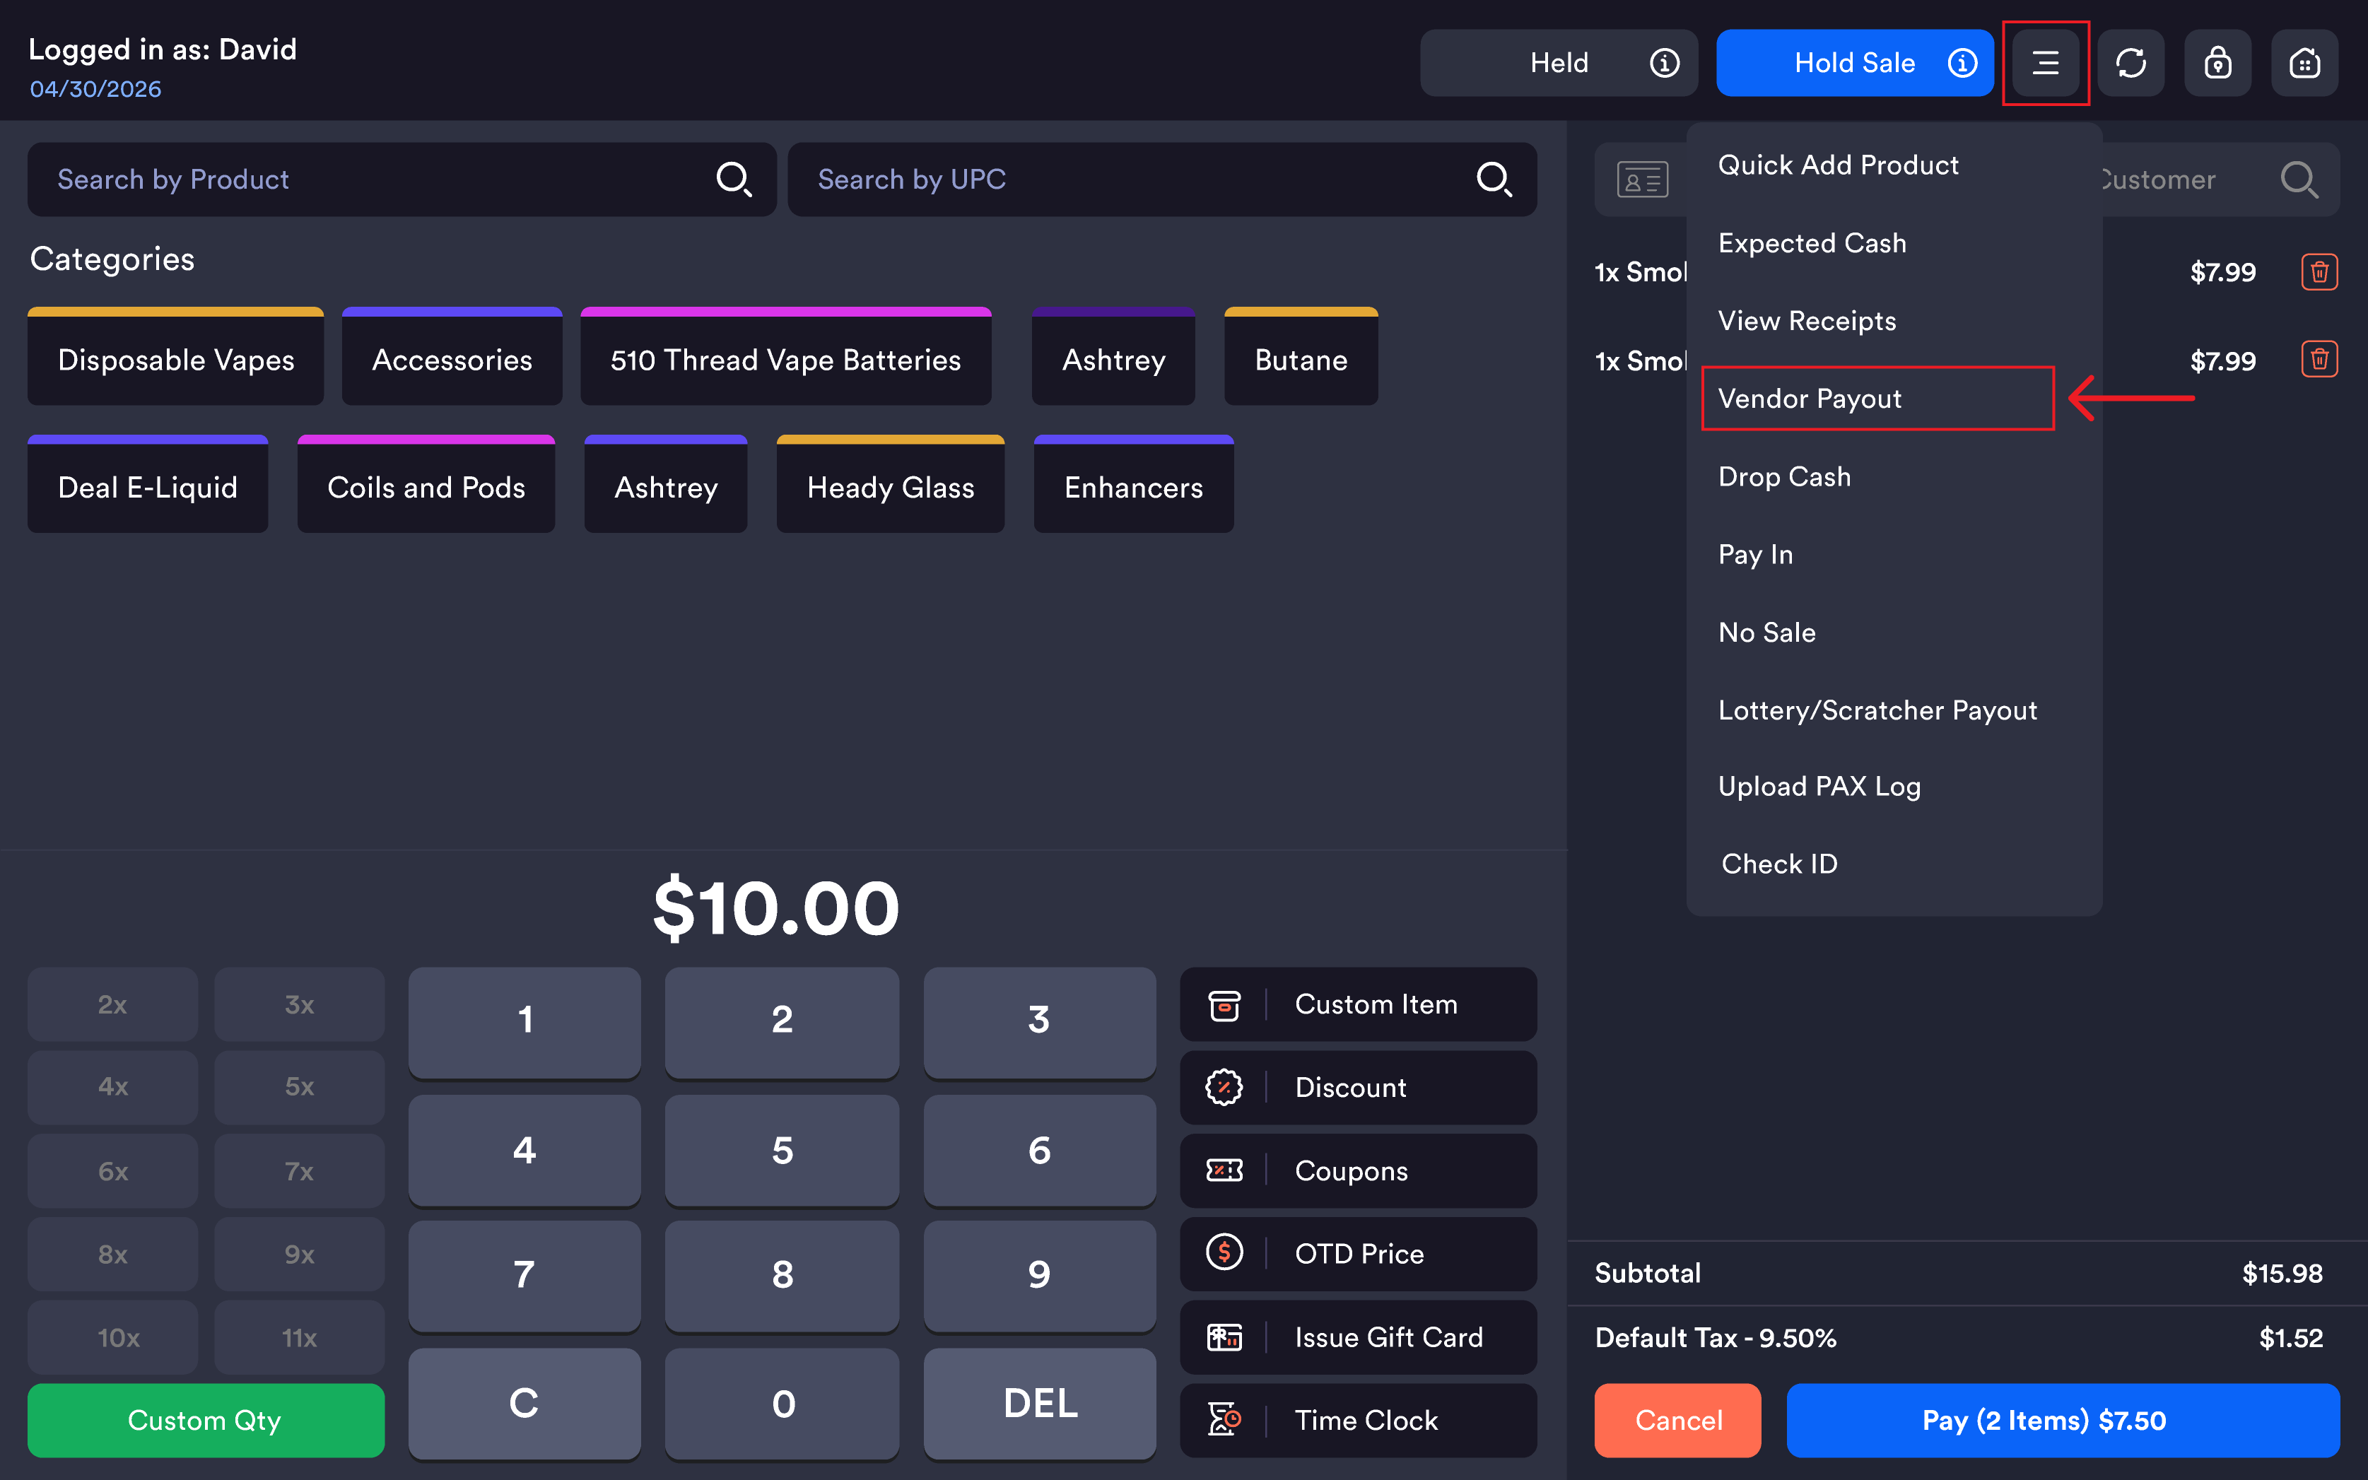Select the 10x quantity multiplier
The height and width of the screenshot is (1480, 2368).
click(112, 1337)
